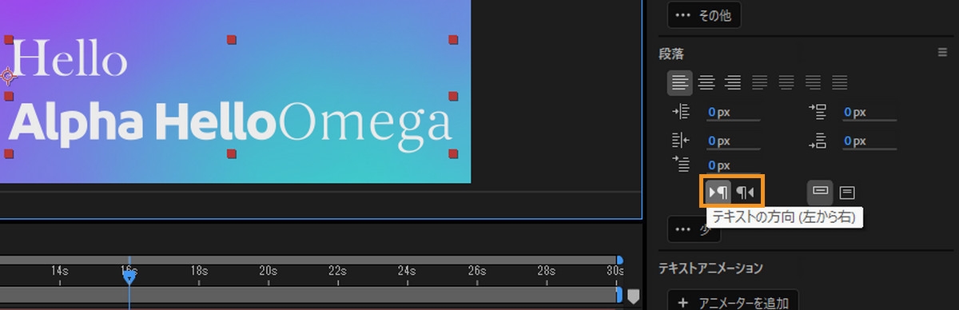Justify text with last line left

(x=759, y=82)
